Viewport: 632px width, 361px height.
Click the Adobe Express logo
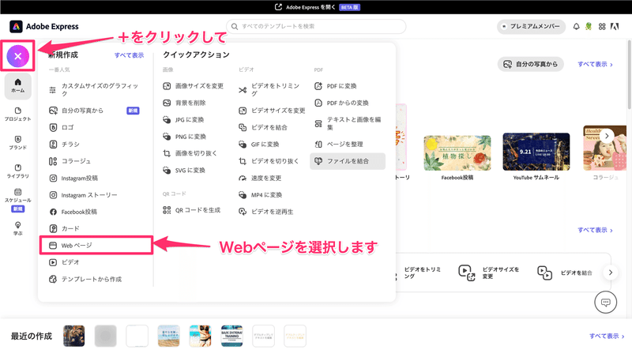pyautogui.click(x=44, y=27)
